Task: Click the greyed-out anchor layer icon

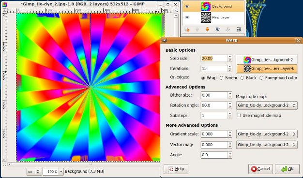Action: [x=228, y=30]
